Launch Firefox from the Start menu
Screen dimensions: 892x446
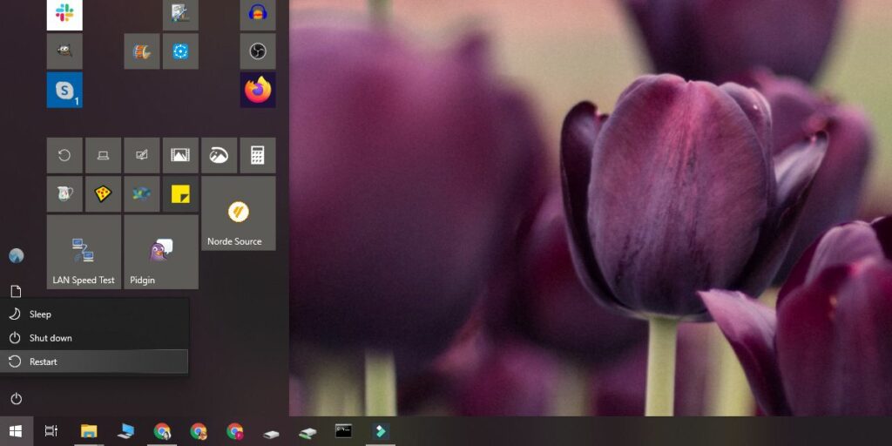point(258,90)
